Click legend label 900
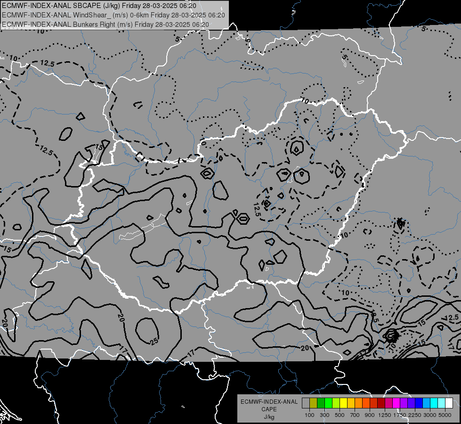This screenshot has width=461, height=424. (370, 415)
